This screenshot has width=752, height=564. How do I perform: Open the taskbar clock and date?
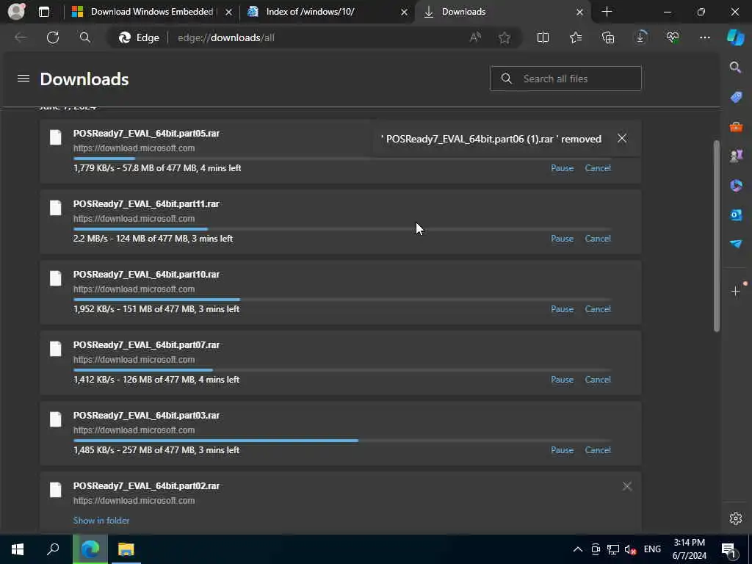pos(689,549)
